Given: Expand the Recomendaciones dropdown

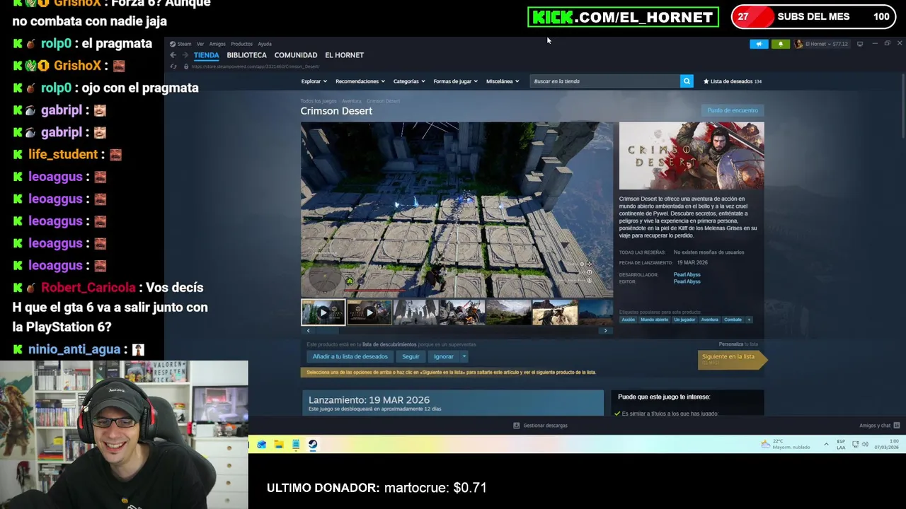Looking at the screenshot, I should pyautogui.click(x=360, y=81).
